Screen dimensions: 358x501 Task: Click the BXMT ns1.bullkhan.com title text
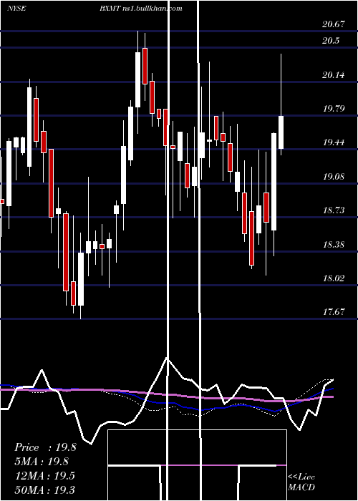(x=140, y=9)
